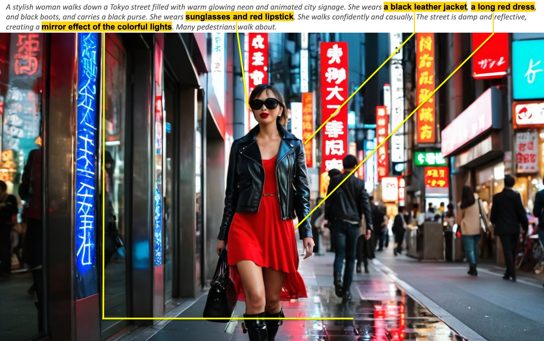
Task: Click the highlighted 'a long red dress' phrase
Action: click(x=503, y=7)
